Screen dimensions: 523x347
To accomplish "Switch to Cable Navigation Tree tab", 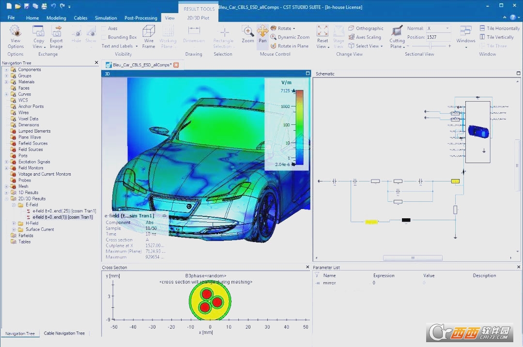I will (64, 333).
